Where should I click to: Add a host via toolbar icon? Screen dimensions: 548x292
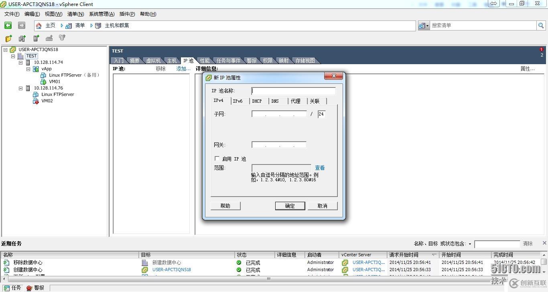[36, 38]
